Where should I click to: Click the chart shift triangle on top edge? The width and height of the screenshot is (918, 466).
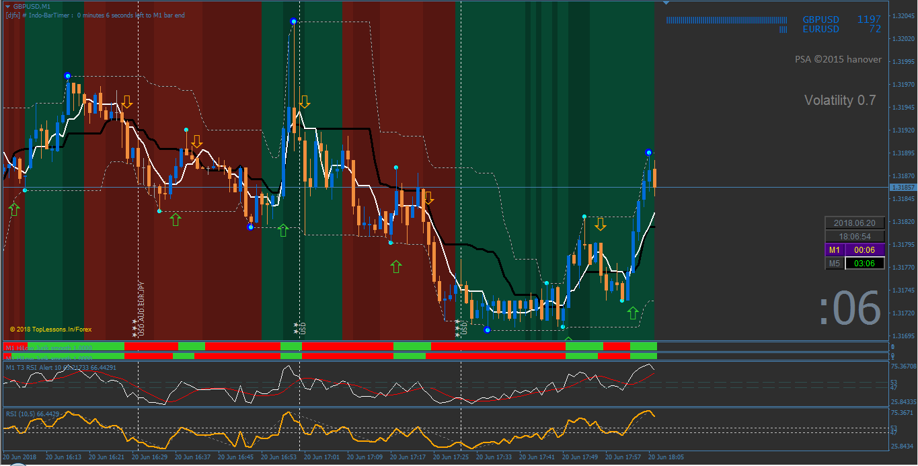point(666,3)
